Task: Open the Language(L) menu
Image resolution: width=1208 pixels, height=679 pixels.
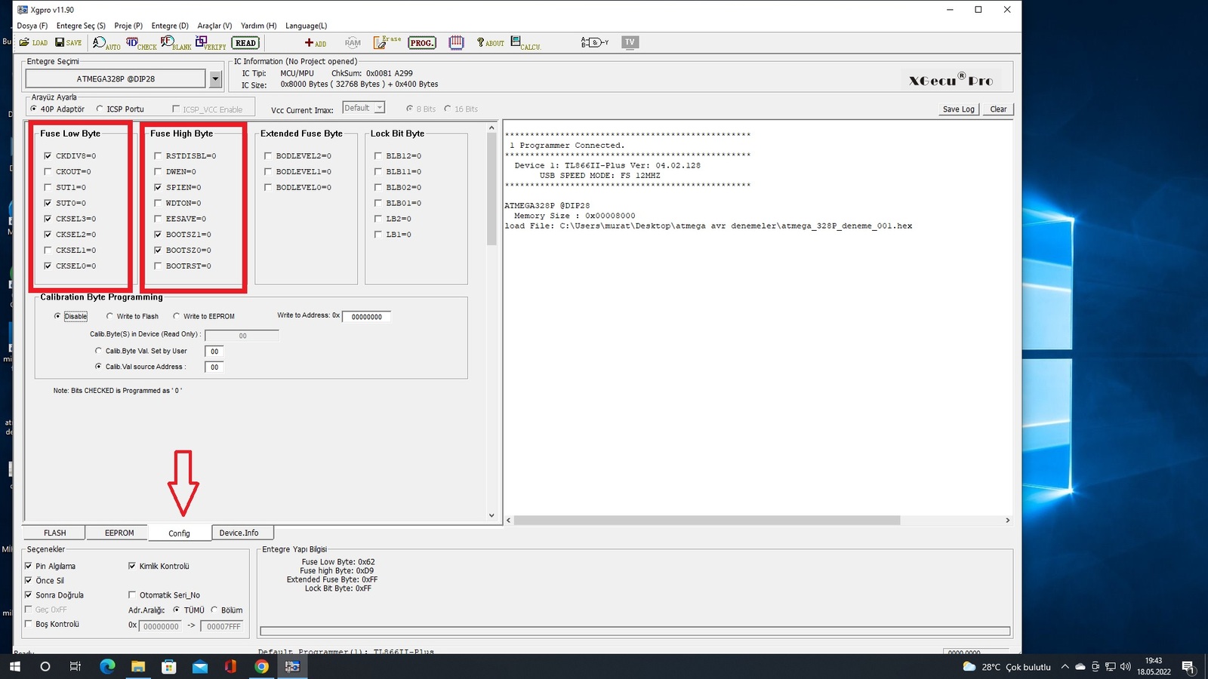Action: point(306,26)
